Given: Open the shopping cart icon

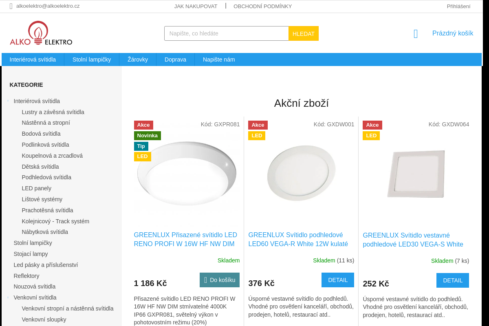Looking at the screenshot, I should pos(416,34).
